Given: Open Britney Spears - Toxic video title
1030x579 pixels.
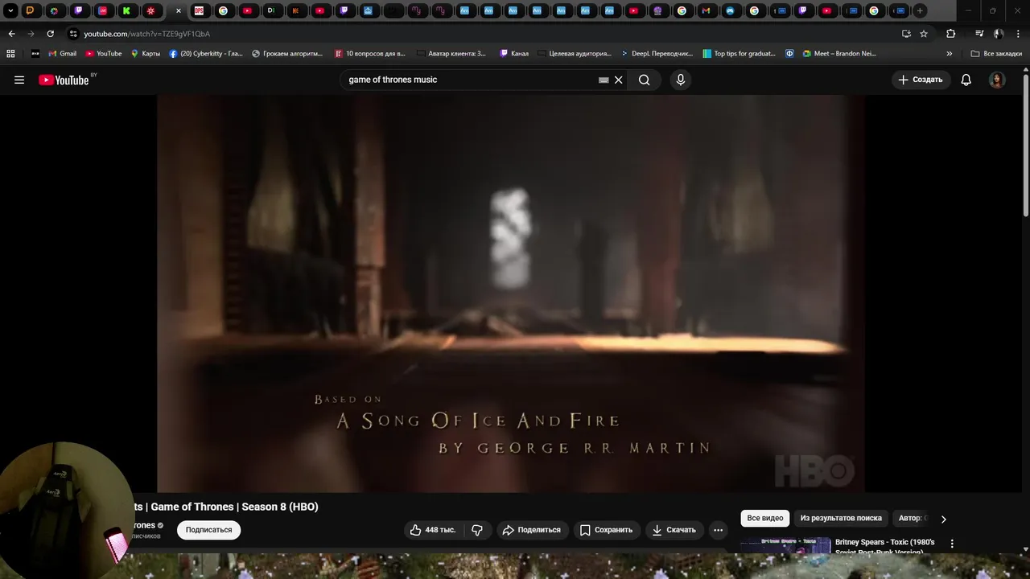Looking at the screenshot, I should click(885, 547).
